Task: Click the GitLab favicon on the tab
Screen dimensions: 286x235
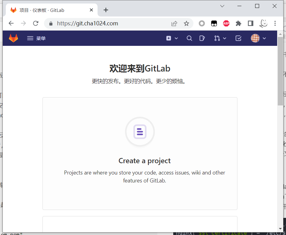Action: pyautogui.click(x=13, y=10)
